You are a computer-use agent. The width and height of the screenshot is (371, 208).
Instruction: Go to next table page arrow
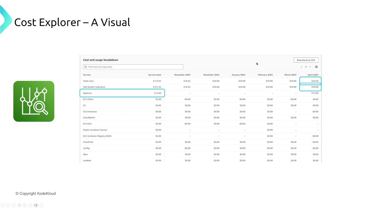(x=310, y=67)
